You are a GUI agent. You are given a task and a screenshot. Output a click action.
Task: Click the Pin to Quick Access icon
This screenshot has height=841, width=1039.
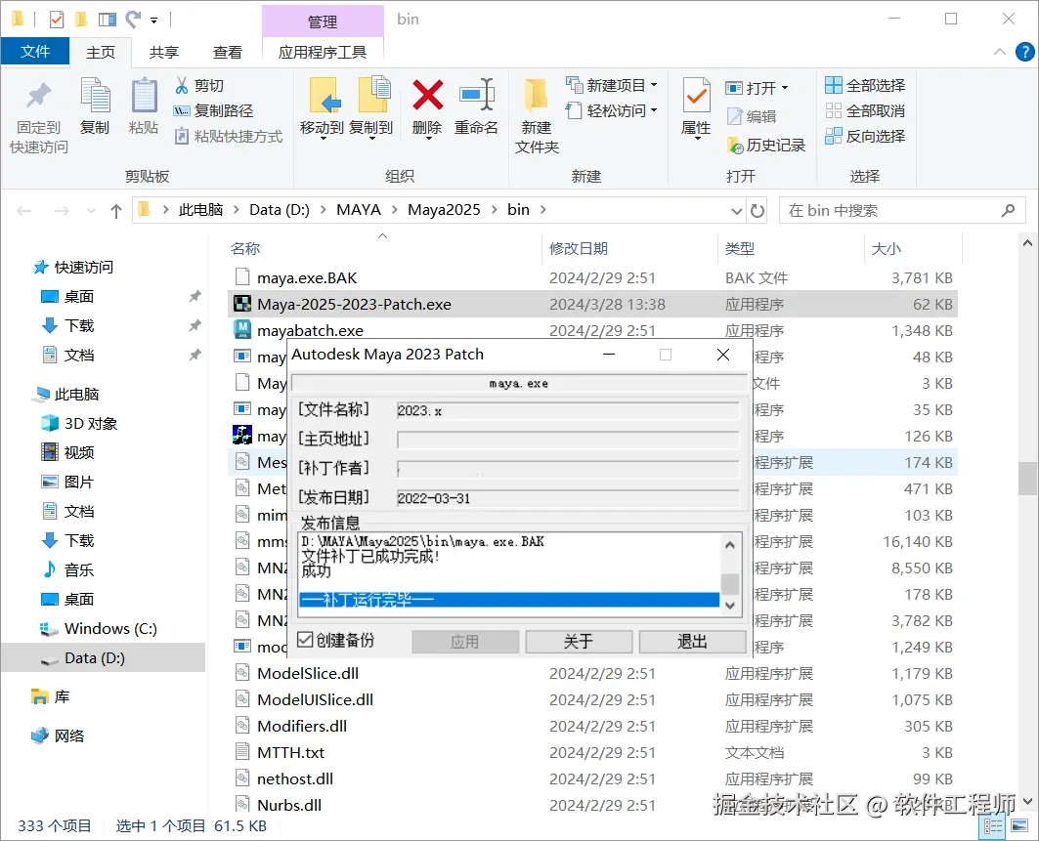(x=38, y=96)
